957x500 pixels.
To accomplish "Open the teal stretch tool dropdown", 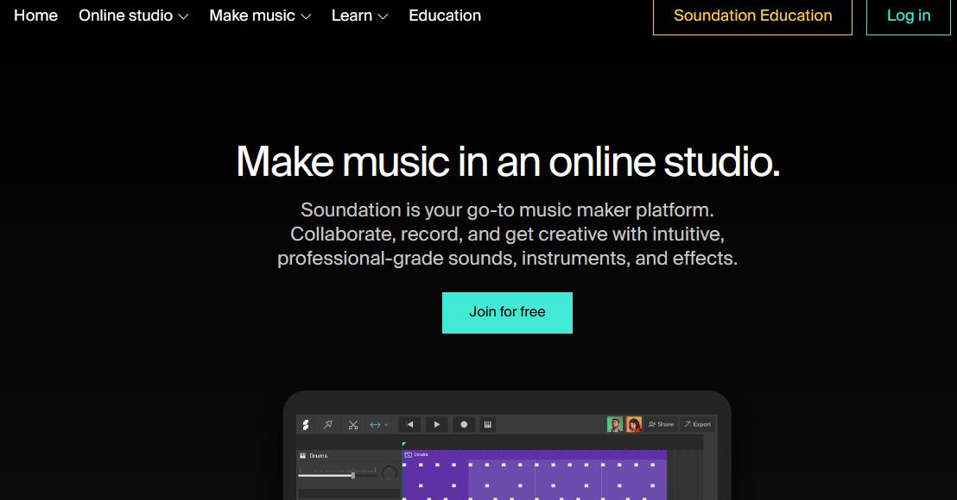I will pyautogui.click(x=378, y=424).
